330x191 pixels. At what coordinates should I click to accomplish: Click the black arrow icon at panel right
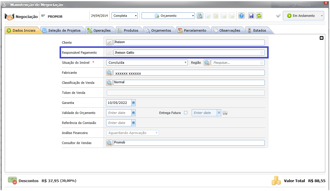(x=321, y=38)
